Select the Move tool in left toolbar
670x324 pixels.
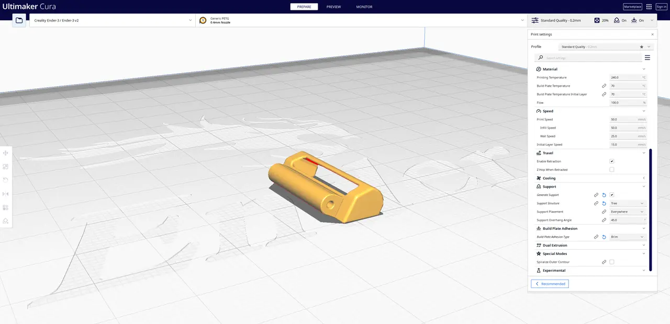point(6,153)
